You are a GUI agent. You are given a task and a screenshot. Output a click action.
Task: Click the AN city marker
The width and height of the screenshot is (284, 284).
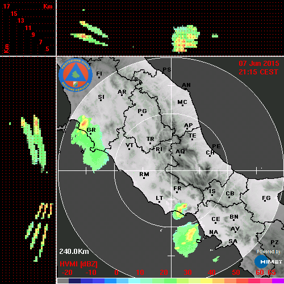[186, 89]
